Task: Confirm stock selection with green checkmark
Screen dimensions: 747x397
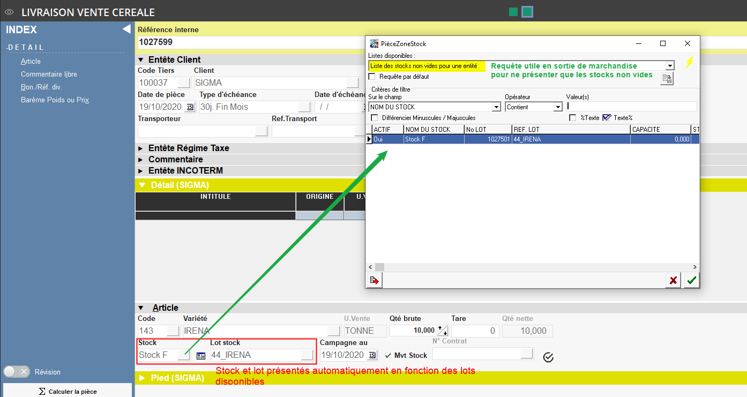Action: 692,280
